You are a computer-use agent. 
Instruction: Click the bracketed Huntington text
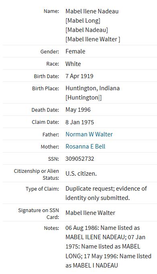click(83, 98)
